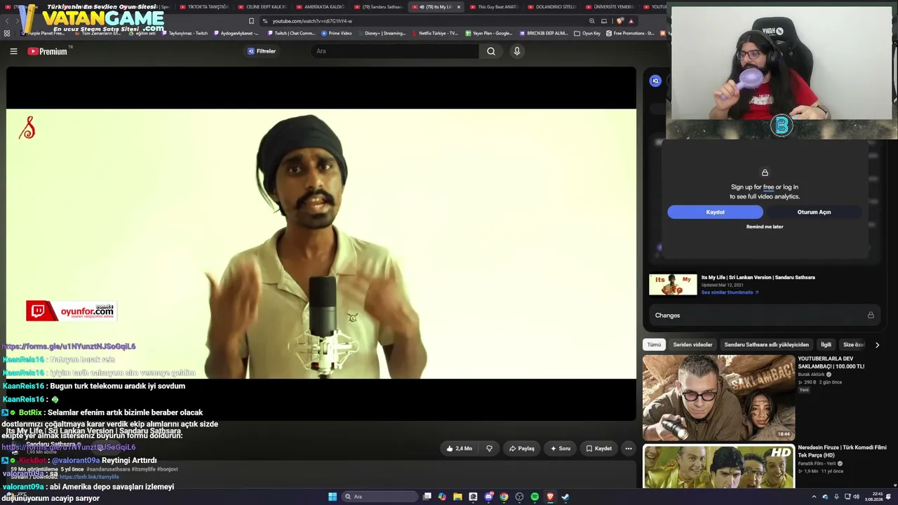Select Sandaru Sathsara adlı yükleyiciden chip

(766, 345)
